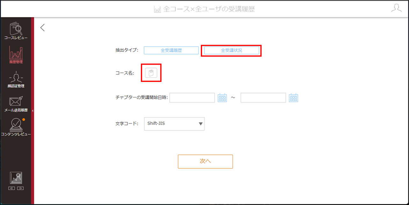Click the チャプターの受講開始日時 label
Viewport: 409px width, 205px height.
pos(142,98)
